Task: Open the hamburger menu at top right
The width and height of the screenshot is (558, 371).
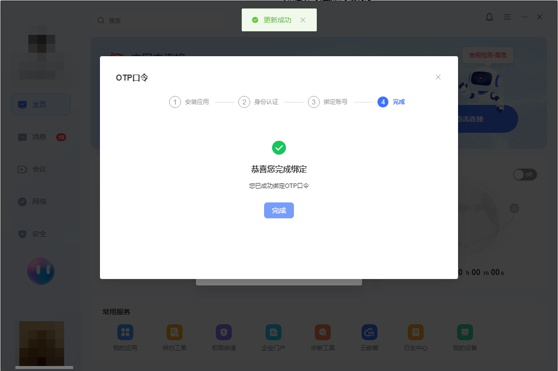Action: pyautogui.click(x=507, y=17)
